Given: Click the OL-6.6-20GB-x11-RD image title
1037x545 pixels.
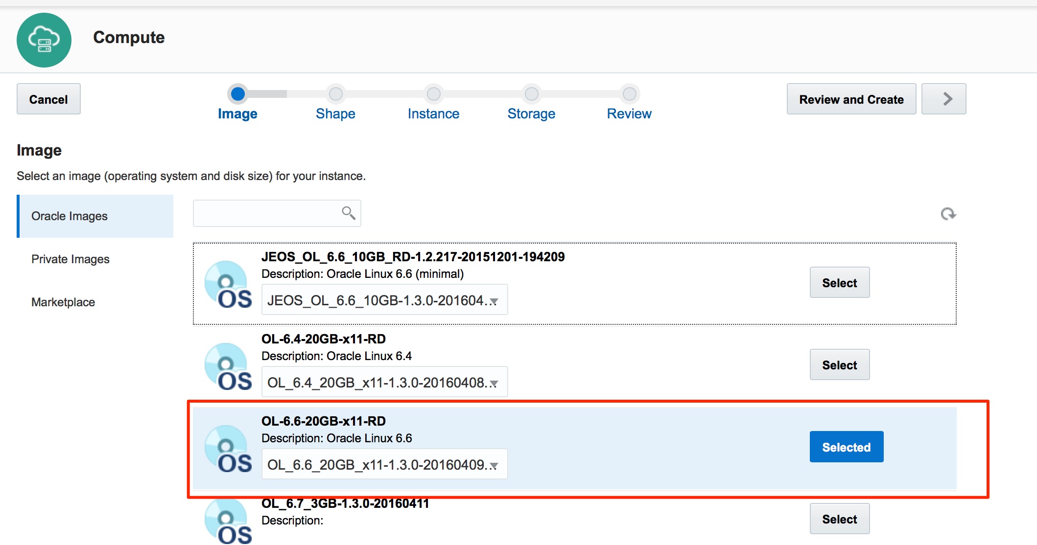Looking at the screenshot, I should tap(324, 421).
